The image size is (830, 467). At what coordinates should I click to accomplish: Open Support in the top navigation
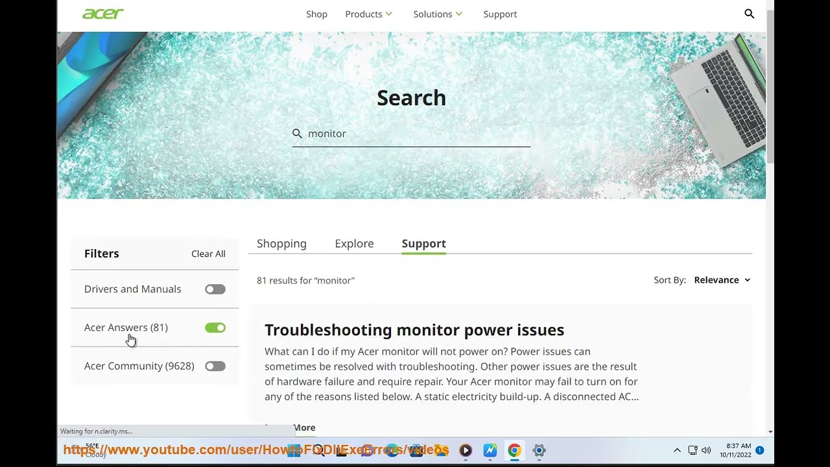[x=500, y=14]
